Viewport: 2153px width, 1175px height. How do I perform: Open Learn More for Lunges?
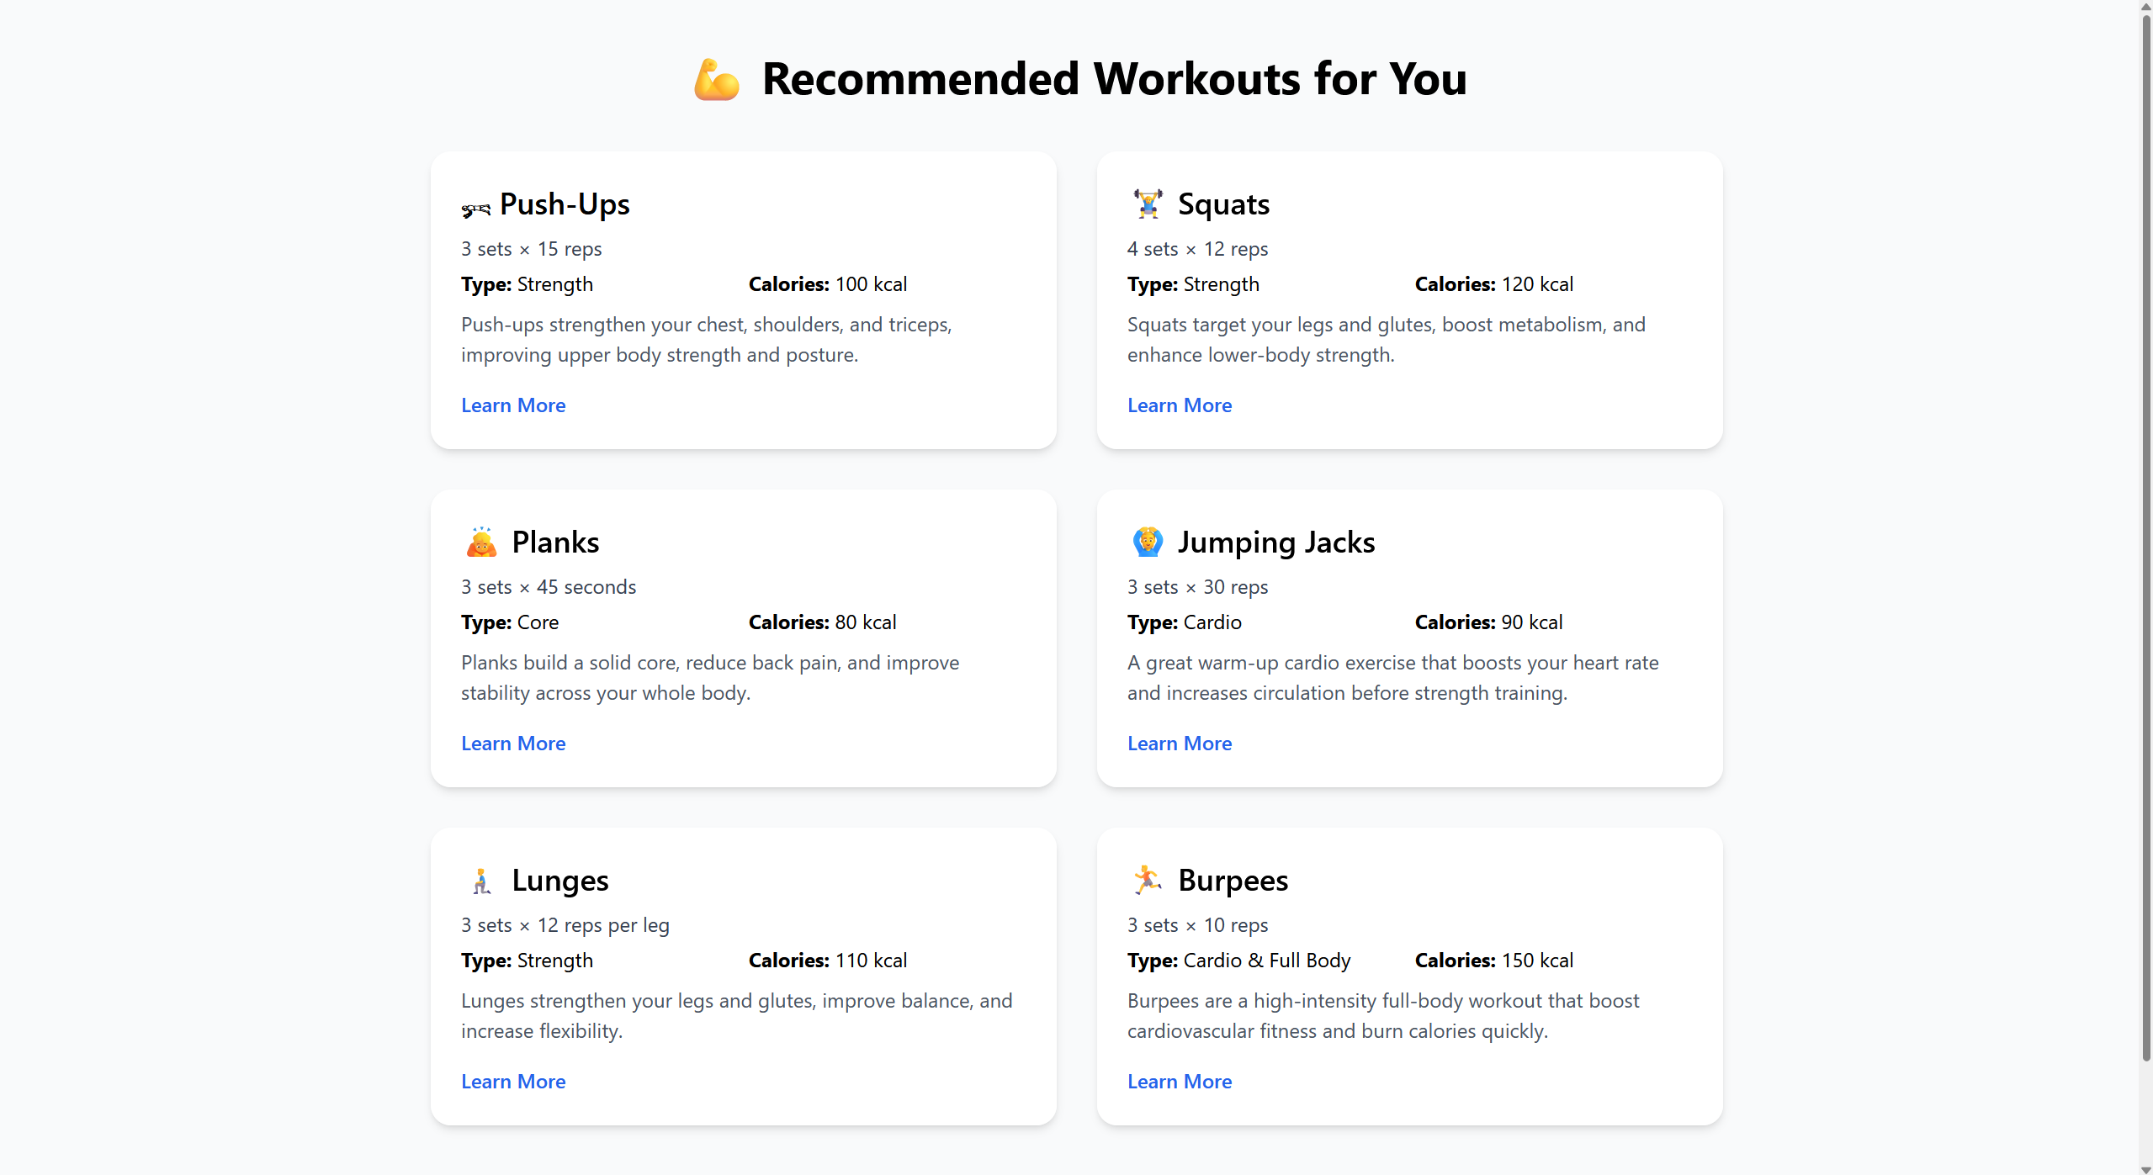point(513,1082)
